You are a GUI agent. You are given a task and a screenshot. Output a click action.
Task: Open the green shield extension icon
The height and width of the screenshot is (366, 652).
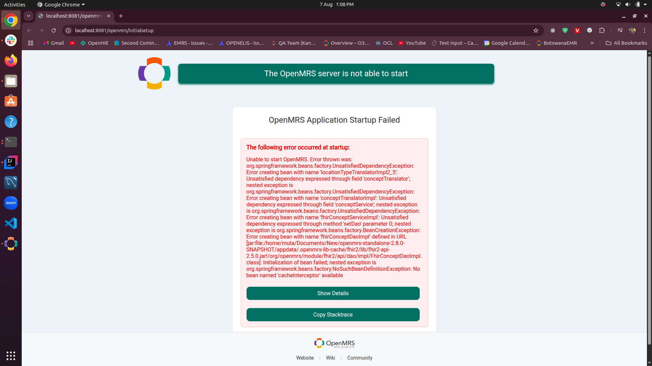(x=565, y=30)
